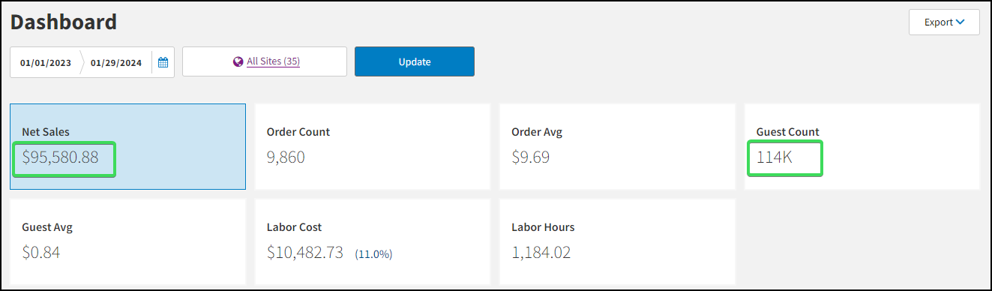
Task: Open the site selector box
Action: [265, 61]
